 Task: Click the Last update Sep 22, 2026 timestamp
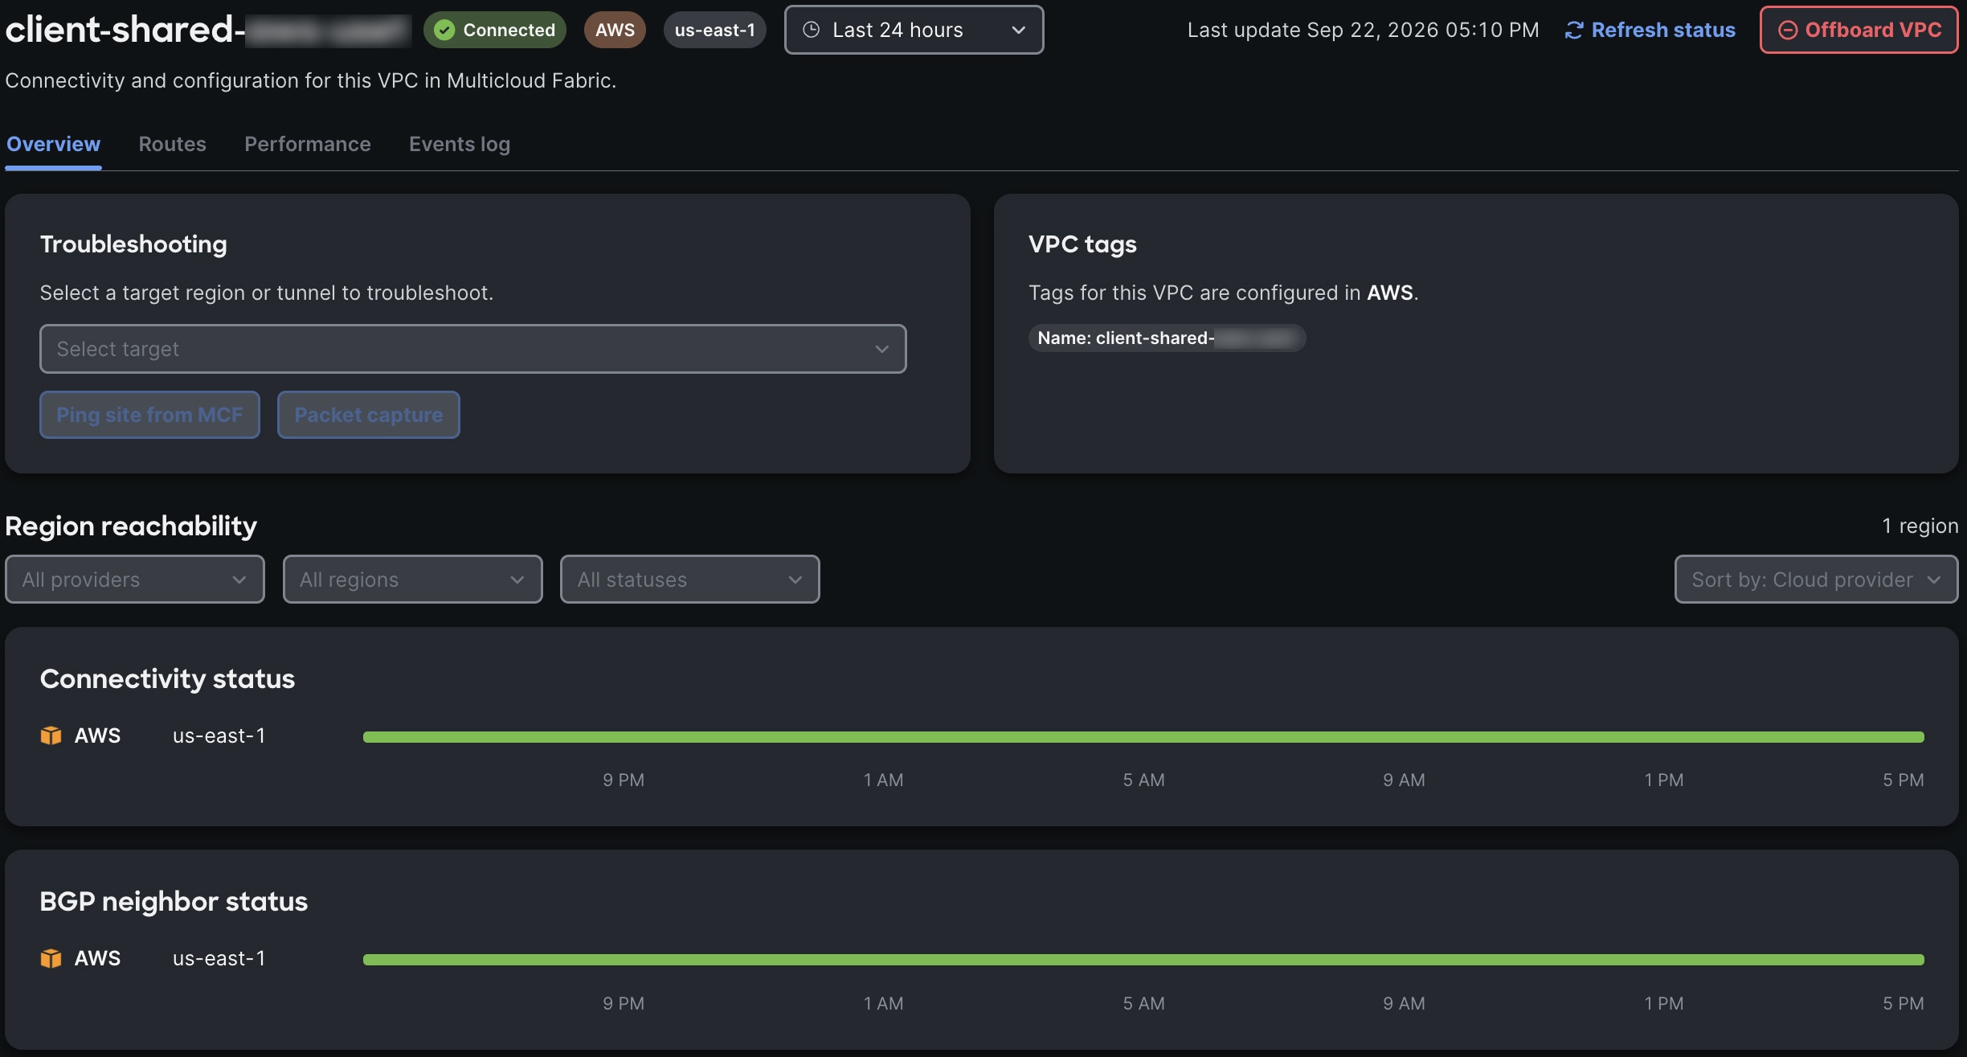[1363, 31]
